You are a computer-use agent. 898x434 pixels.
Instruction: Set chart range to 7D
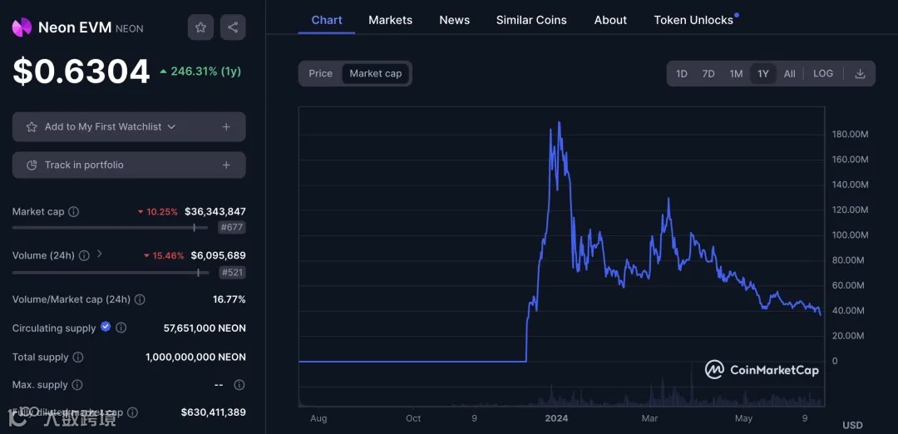(708, 73)
